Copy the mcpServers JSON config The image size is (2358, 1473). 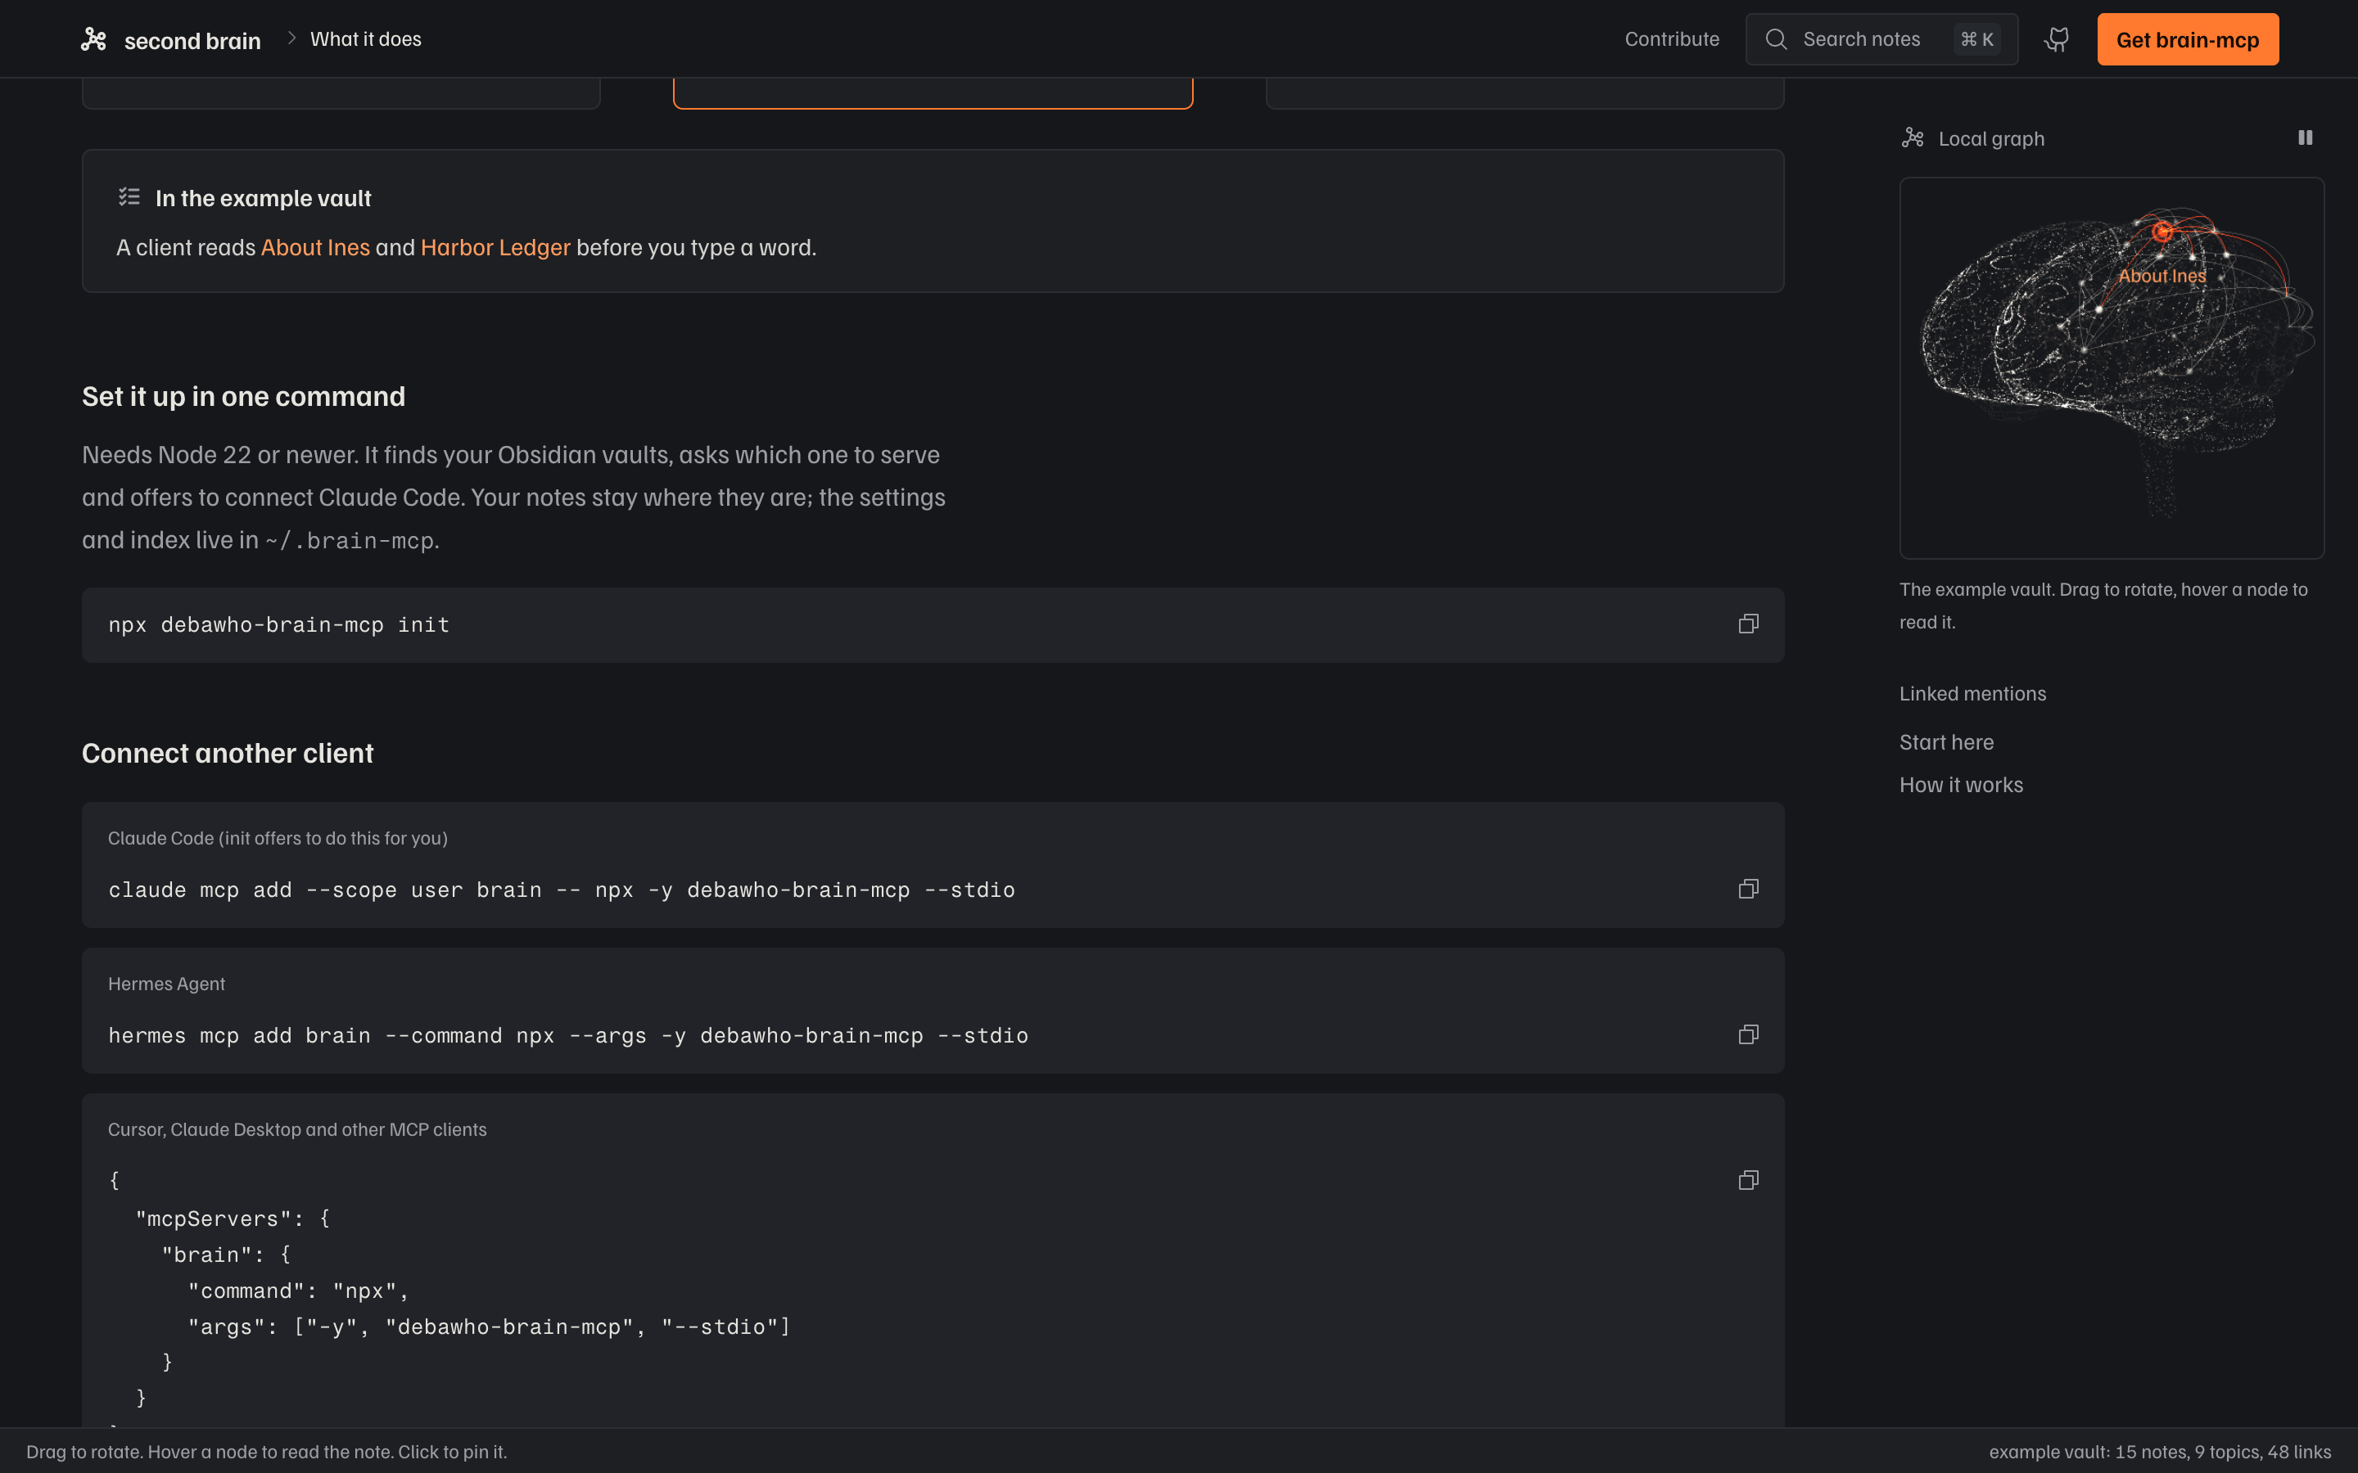point(1748,1181)
